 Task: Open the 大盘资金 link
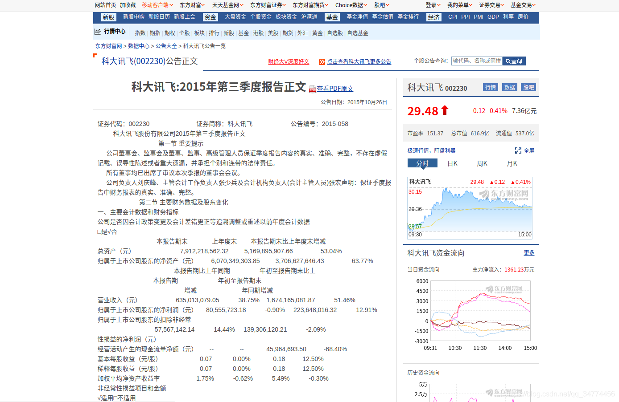(235, 17)
